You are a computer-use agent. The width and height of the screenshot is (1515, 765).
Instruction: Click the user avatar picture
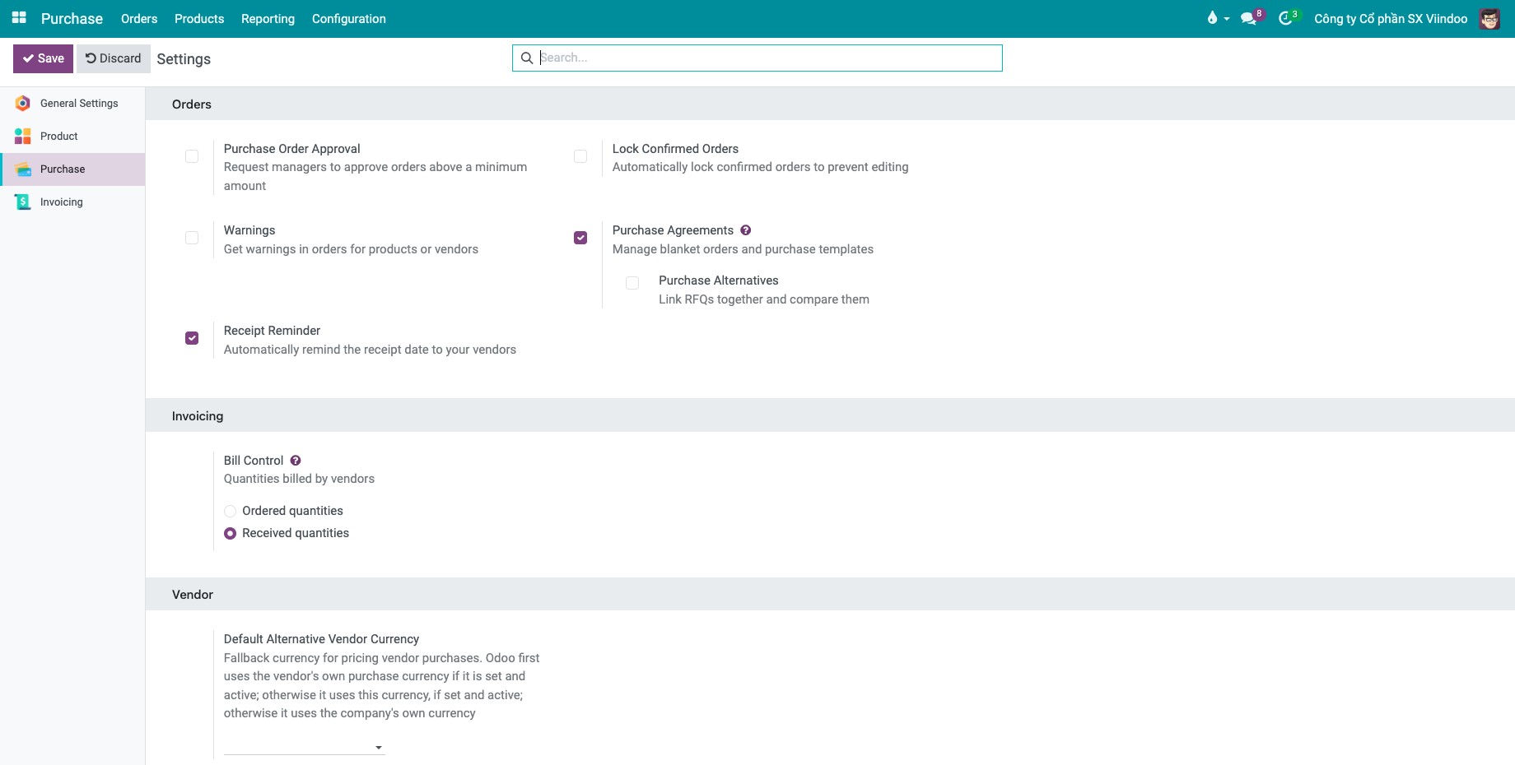[x=1489, y=19]
